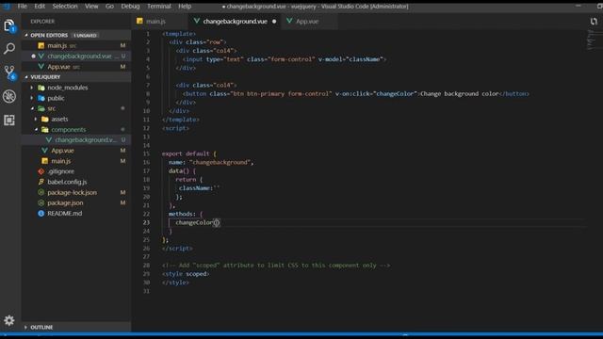
Task: Open main.js in the src folder tree
Action: pyautogui.click(x=76, y=161)
